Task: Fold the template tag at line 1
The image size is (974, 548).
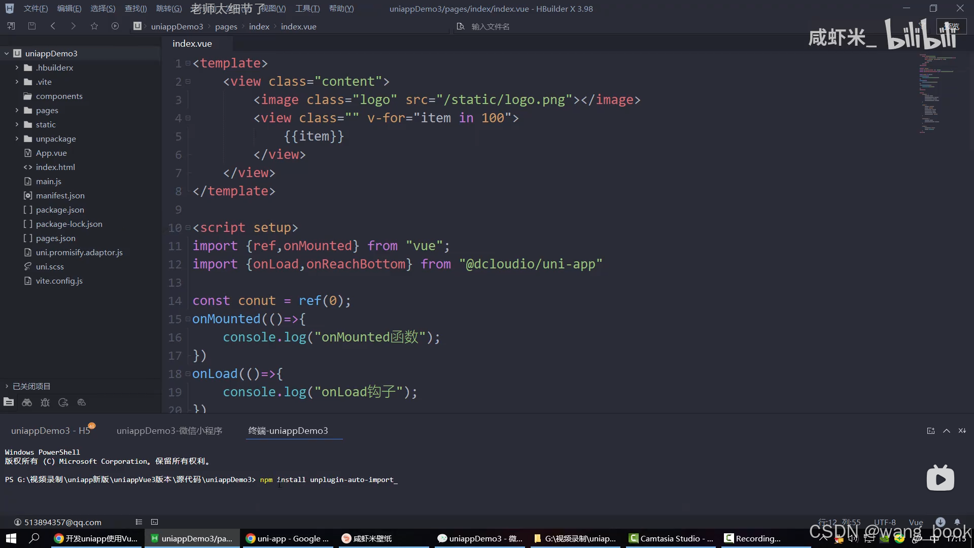Action: click(x=188, y=63)
